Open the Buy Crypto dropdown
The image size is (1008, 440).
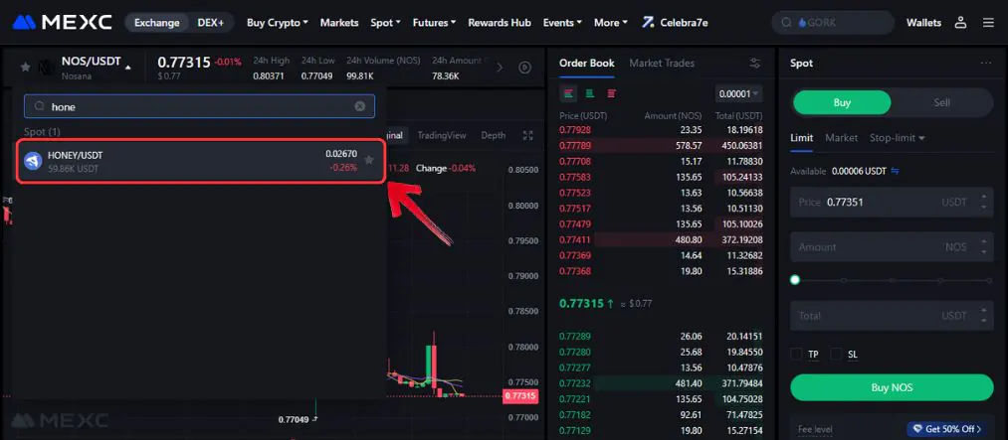tap(277, 23)
